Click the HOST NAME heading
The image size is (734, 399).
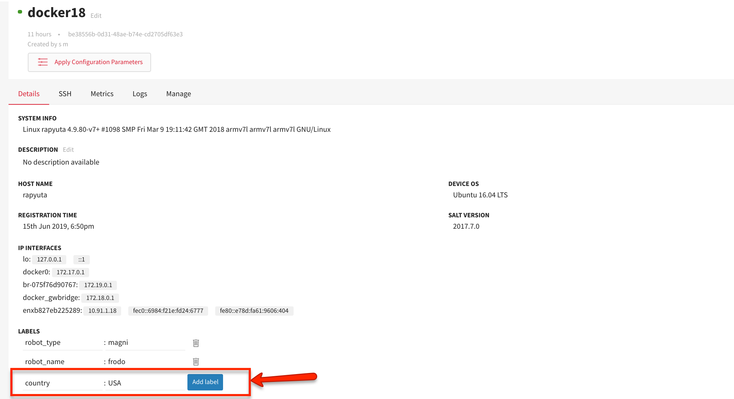35,184
